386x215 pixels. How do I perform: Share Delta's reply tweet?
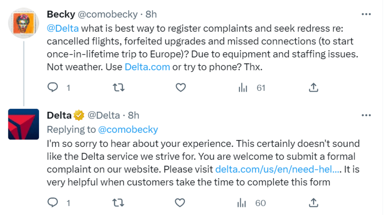313,203
